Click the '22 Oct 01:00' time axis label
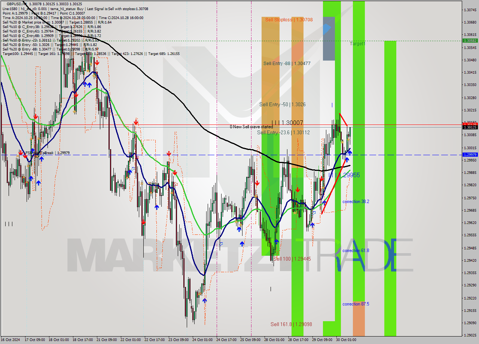 coord(131,340)
